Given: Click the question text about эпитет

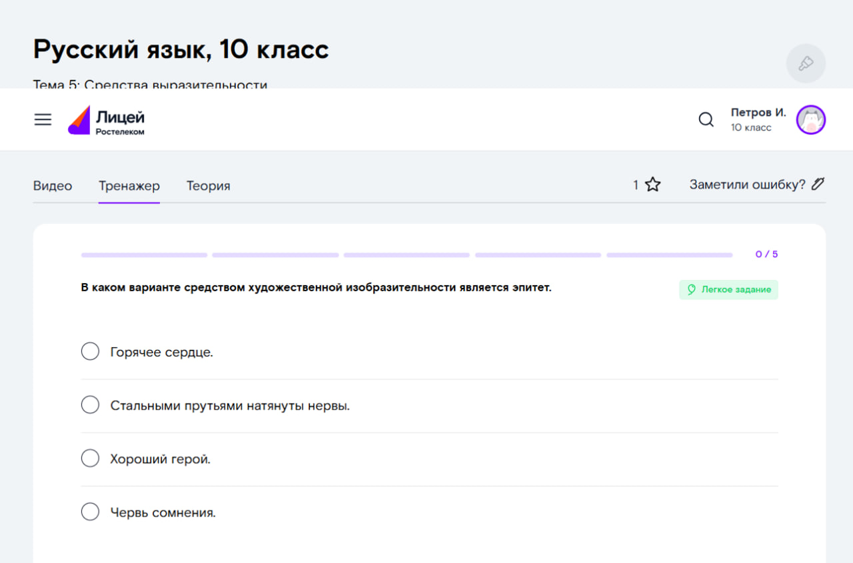Looking at the screenshot, I should point(317,288).
